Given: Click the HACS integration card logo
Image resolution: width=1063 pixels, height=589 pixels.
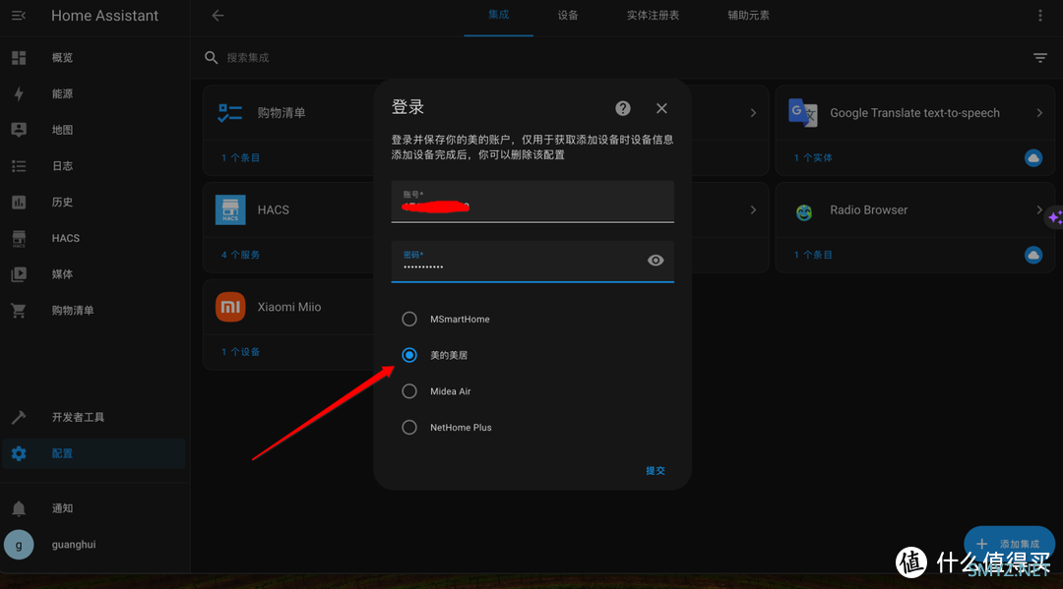Looking at the screenshot, I should coord(230,209).
